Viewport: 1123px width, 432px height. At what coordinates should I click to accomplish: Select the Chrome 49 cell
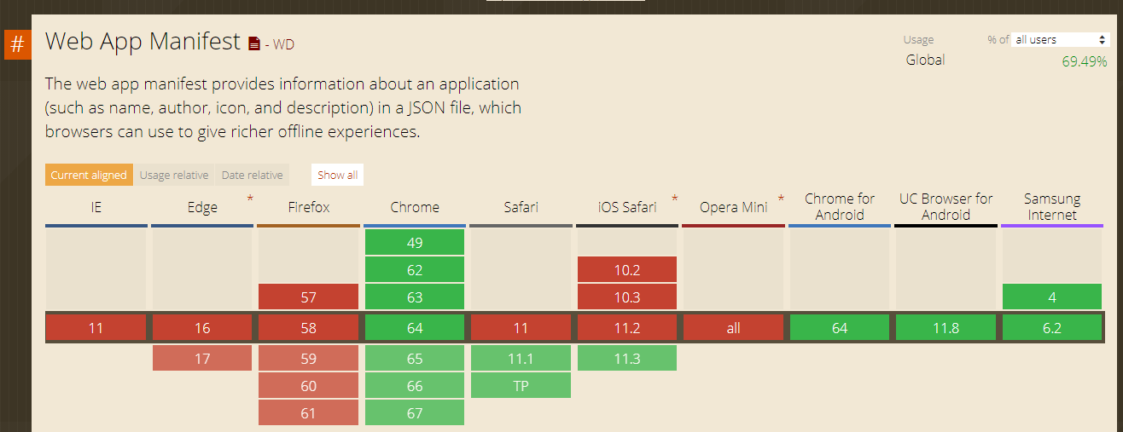pos(415,243)
